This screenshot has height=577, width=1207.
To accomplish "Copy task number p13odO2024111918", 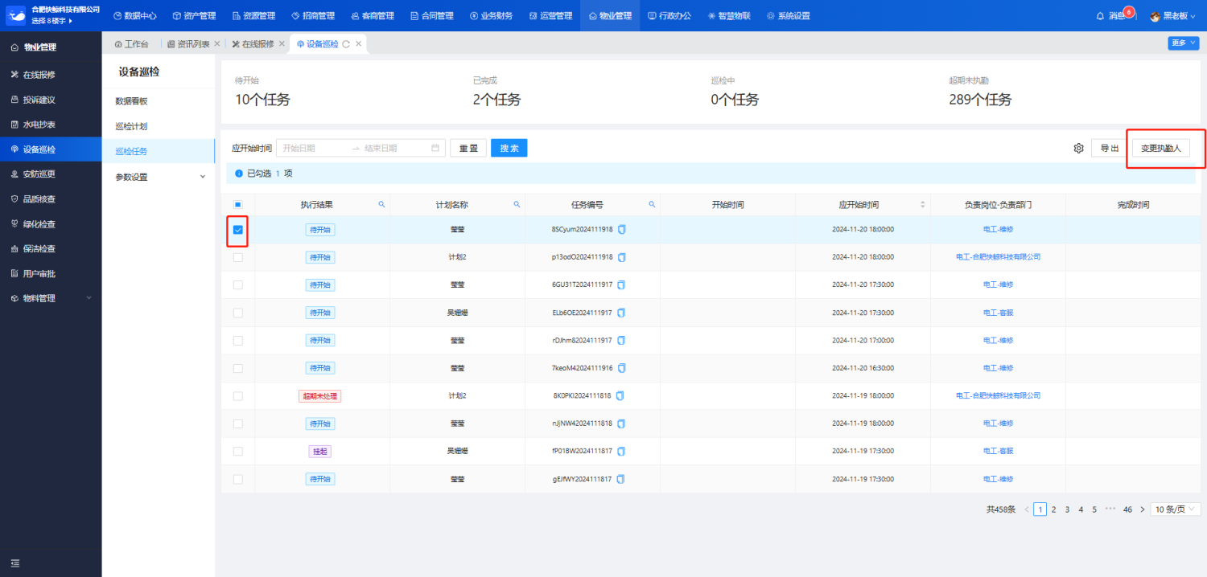I will click(621, 257).
